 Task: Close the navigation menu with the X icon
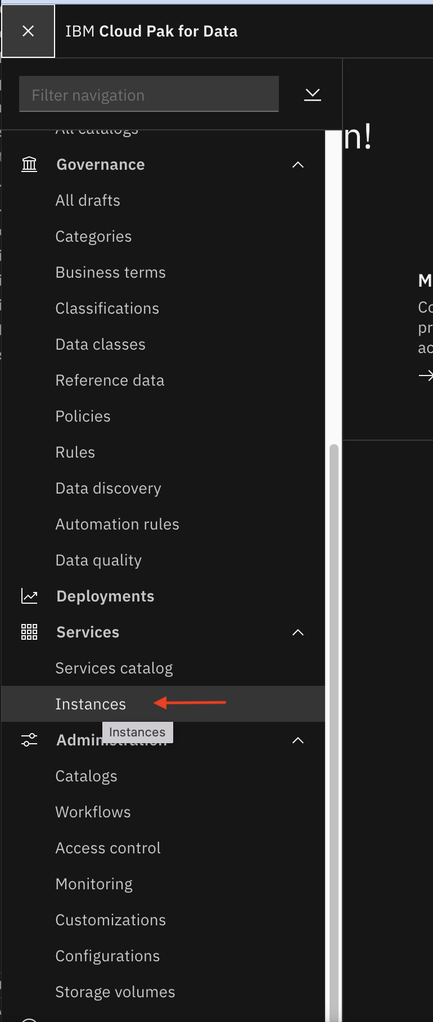pyautogui.click(x=28, y=31)
